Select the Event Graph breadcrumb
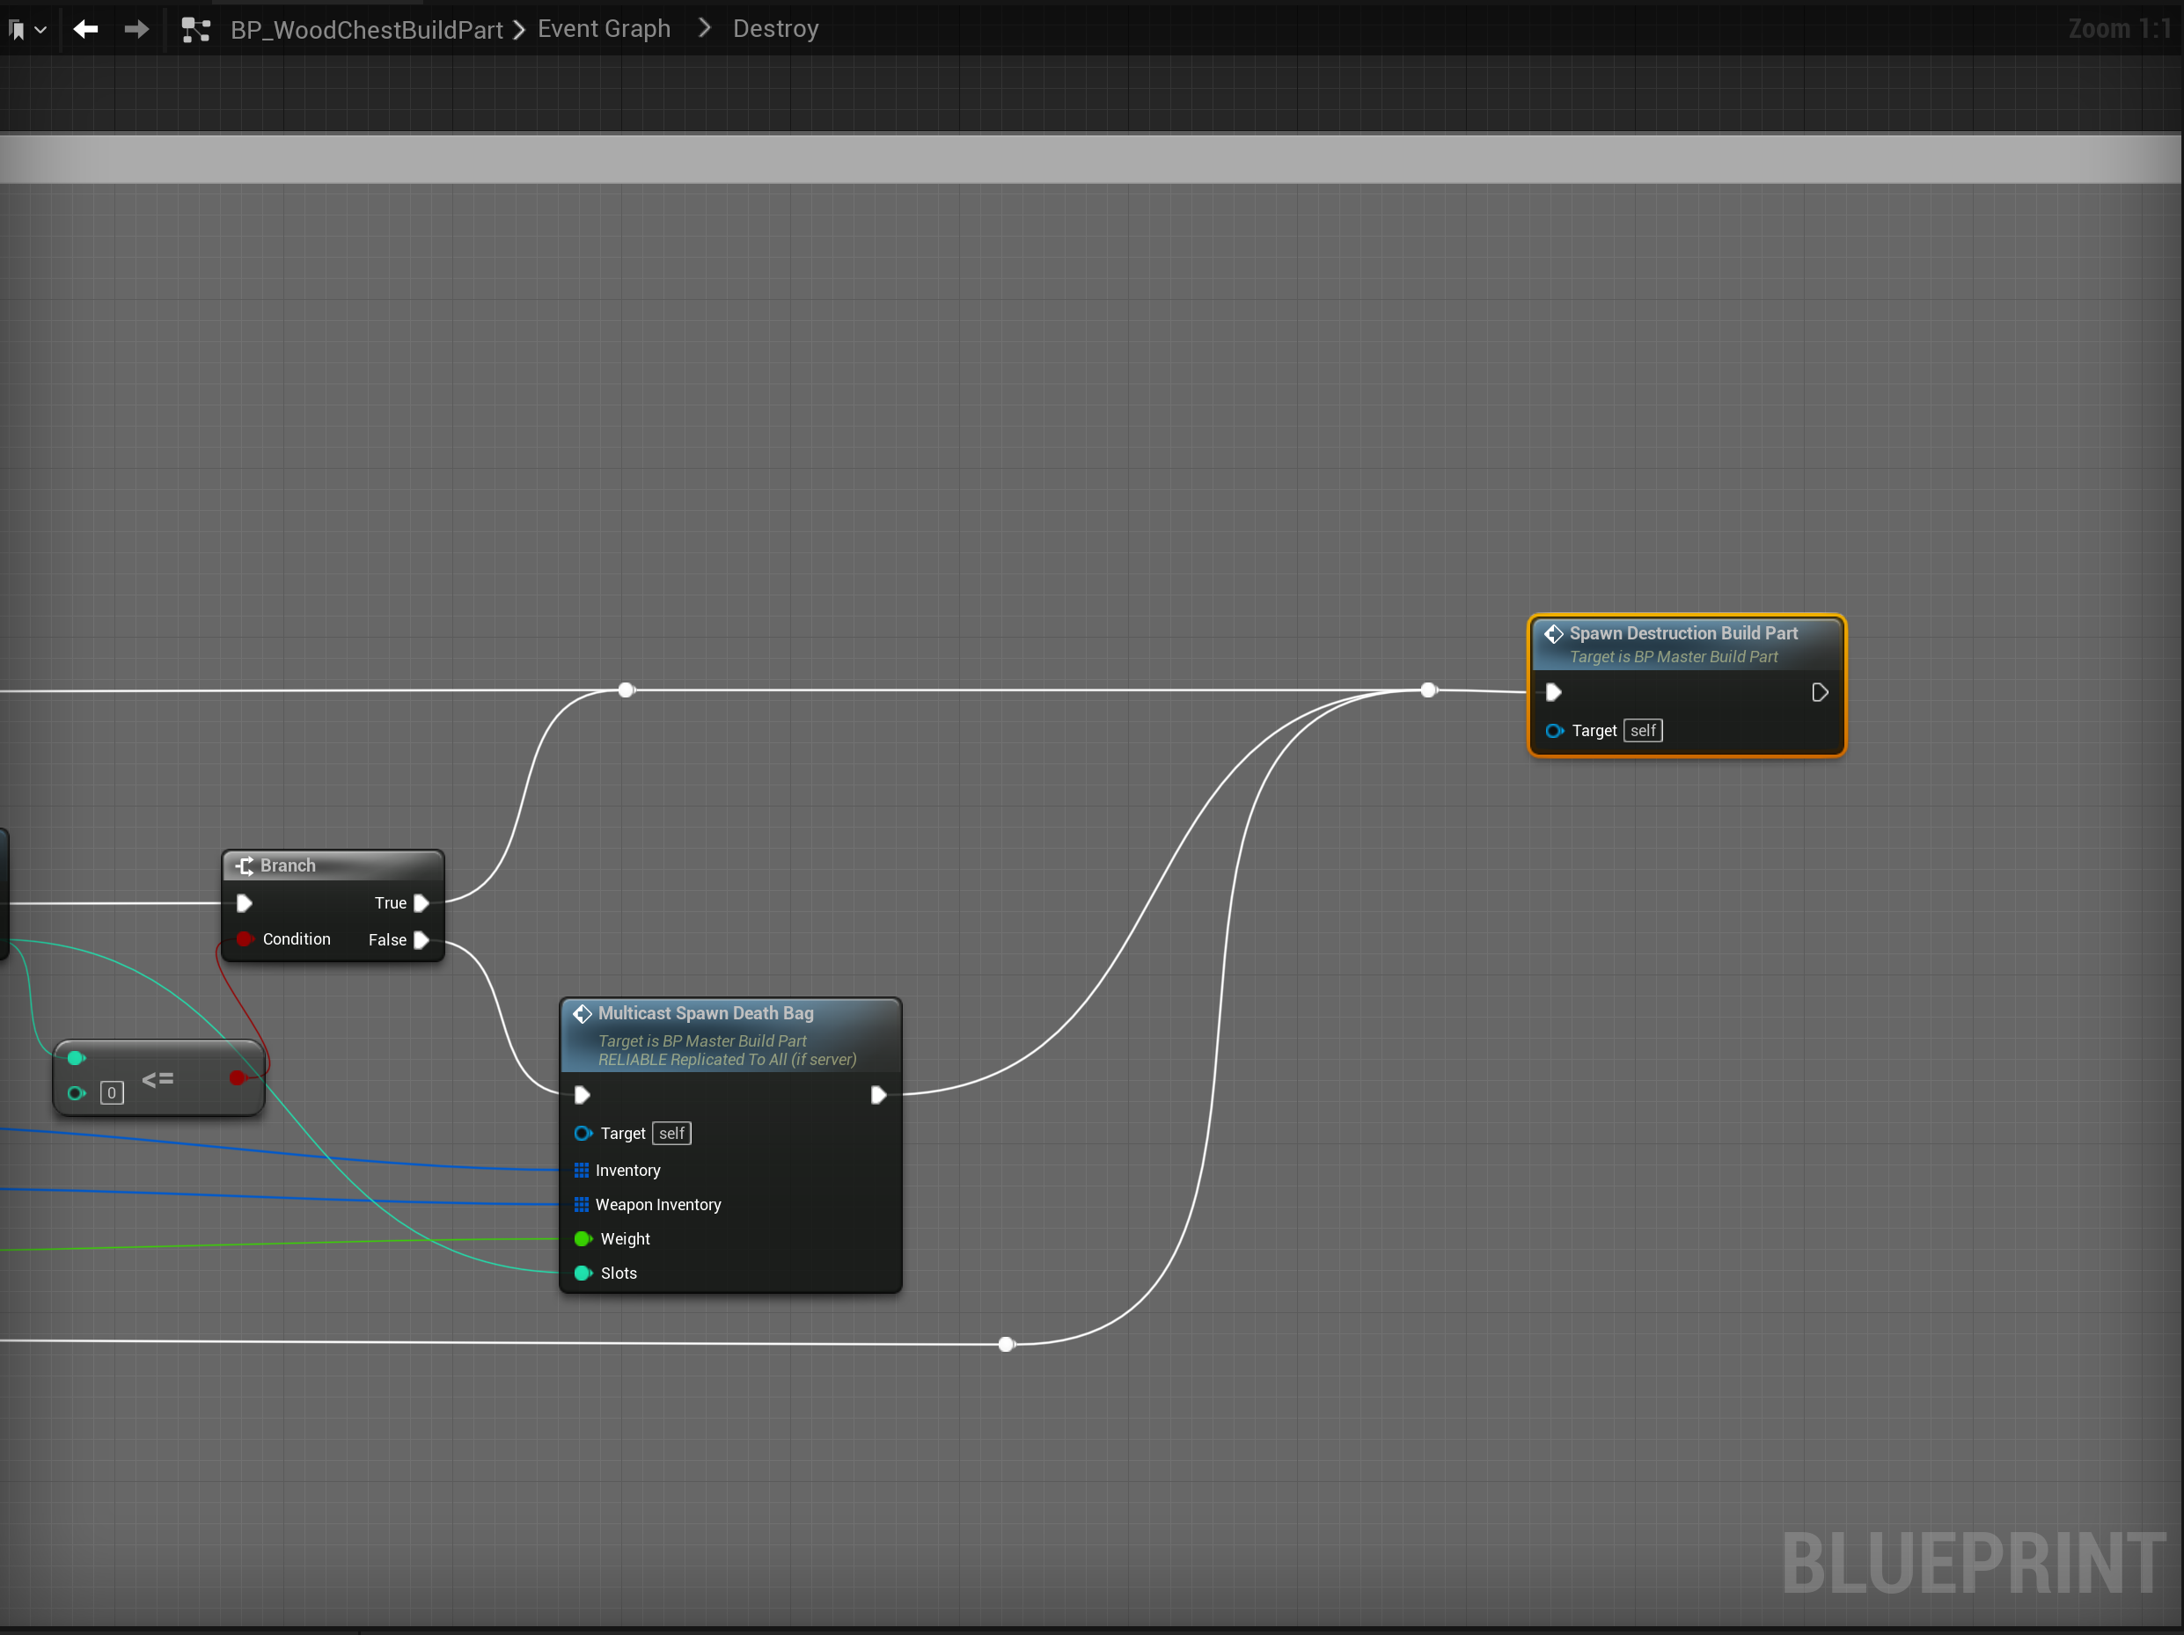Image resolution: width=2184 pixels, height=1635 pixels. 604,30
